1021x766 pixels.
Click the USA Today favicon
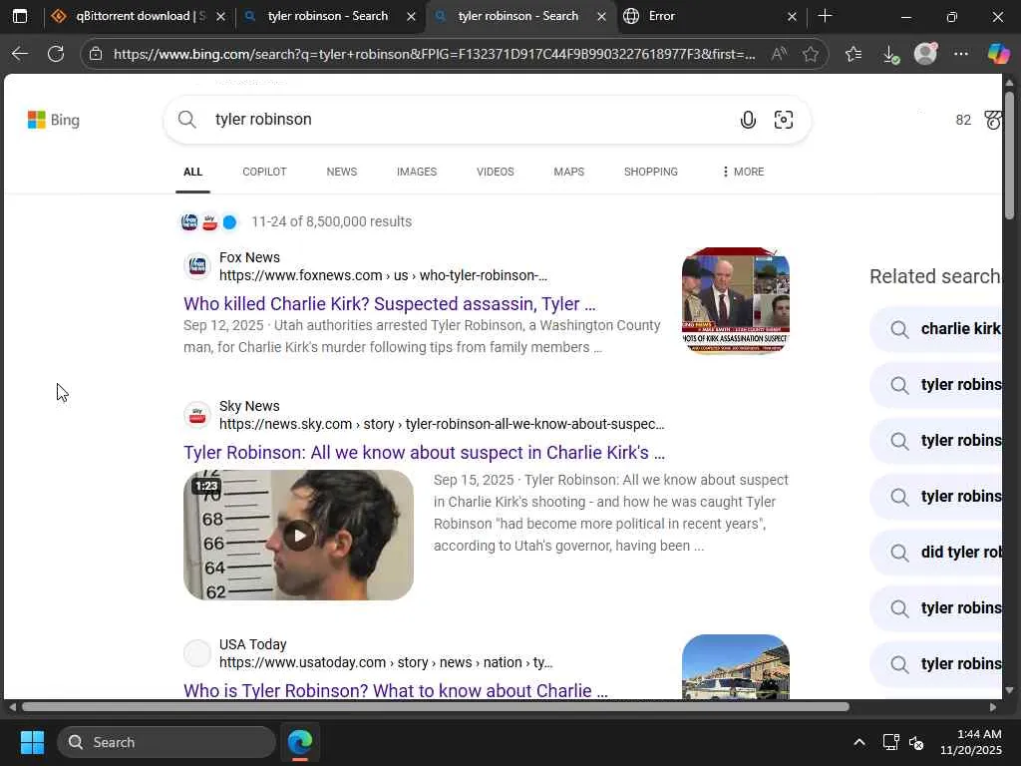tap(196, 652)
